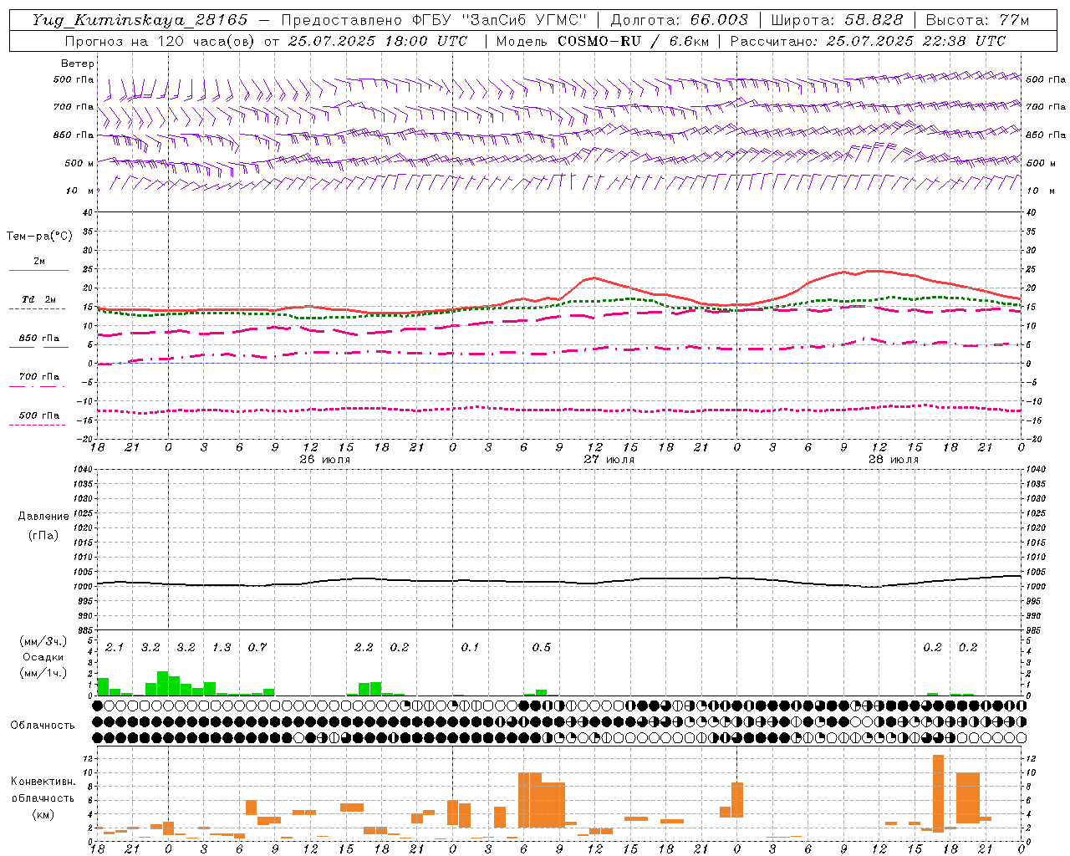The height and width of the screenshot is (856, 1070).
Task: Click the Модель COSMO-RU / 6.6км text
Action: point(602,41)
